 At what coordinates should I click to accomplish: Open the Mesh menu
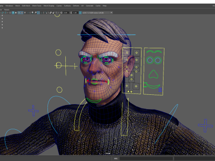click(17, 6)
